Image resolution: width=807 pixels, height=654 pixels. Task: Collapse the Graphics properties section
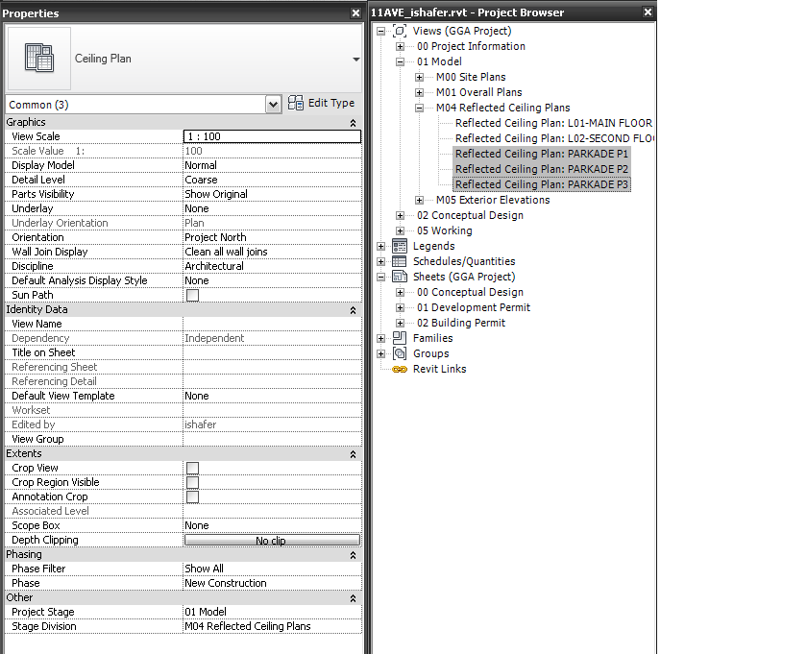pyautogui.click(x=354, y=123)
